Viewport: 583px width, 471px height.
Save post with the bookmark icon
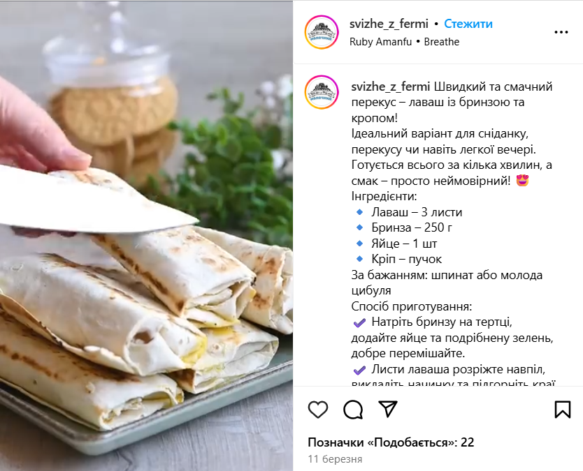562,410
